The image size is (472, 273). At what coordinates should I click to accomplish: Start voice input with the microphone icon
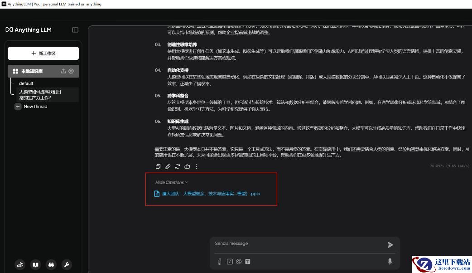pyautogui.click(x=390, y=262)
